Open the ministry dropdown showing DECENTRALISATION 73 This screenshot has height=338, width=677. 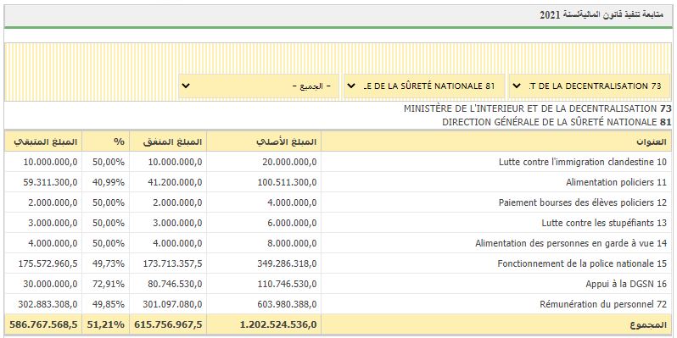point(590,86)
